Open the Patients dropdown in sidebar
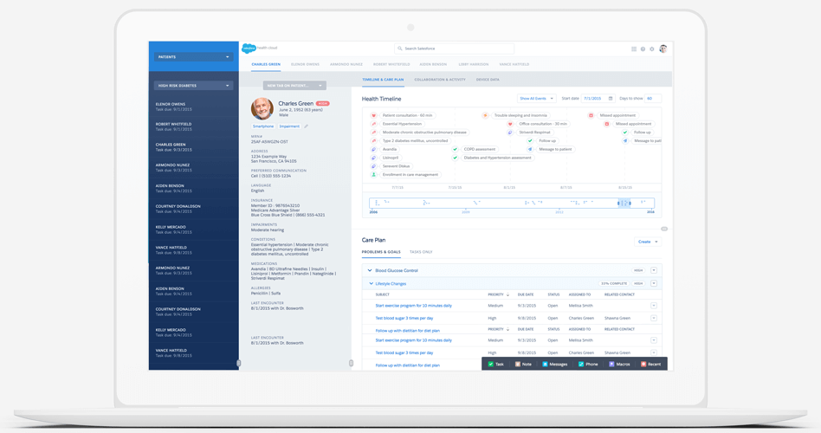Viewport: 821px width, 433px height. click(193, 57)
